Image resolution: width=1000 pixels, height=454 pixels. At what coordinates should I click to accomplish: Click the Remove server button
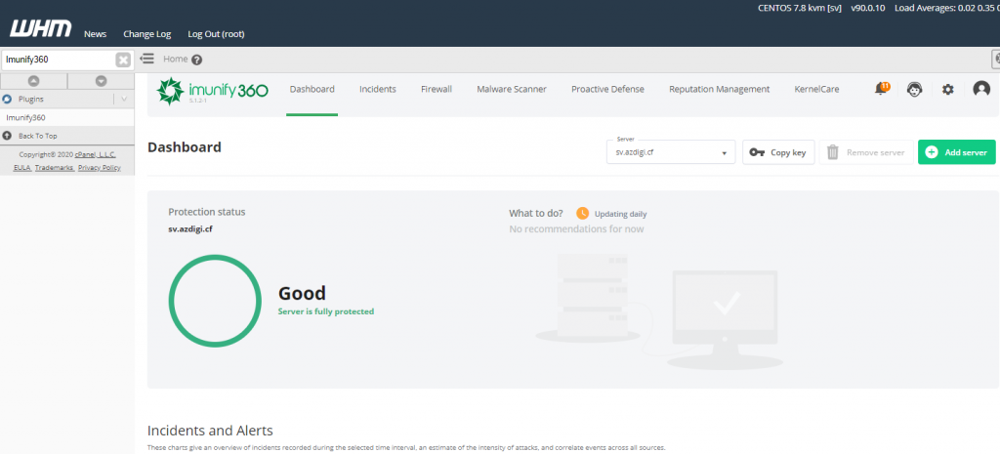[x=866, y=152]
